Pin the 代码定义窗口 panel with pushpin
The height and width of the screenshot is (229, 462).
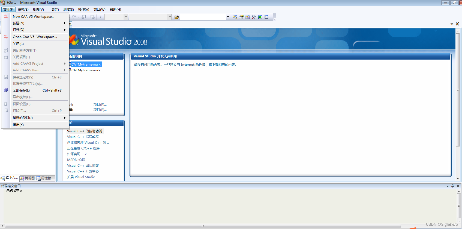pos(452,186)
